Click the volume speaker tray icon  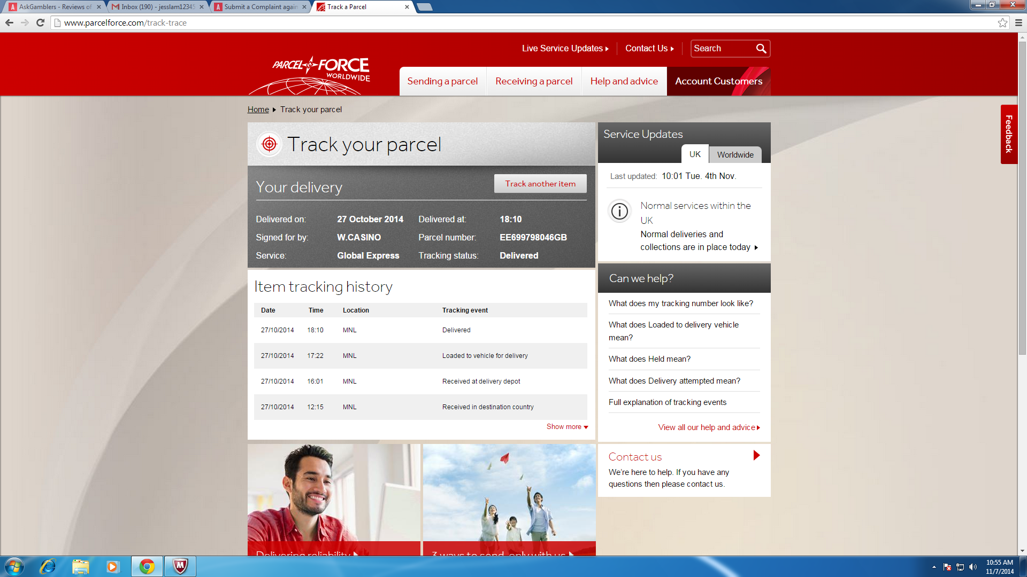point(973,567)
